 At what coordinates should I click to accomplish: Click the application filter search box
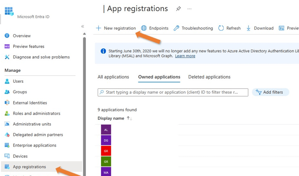[173, 92]
